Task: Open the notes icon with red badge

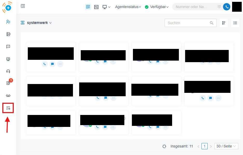Action: pos(8,83)
